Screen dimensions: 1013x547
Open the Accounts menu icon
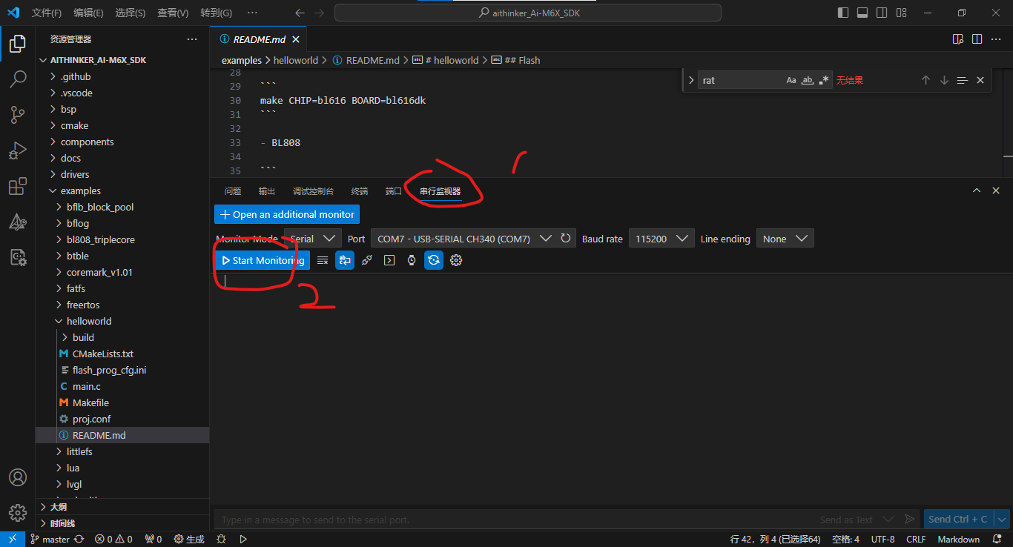pos(18,477)
